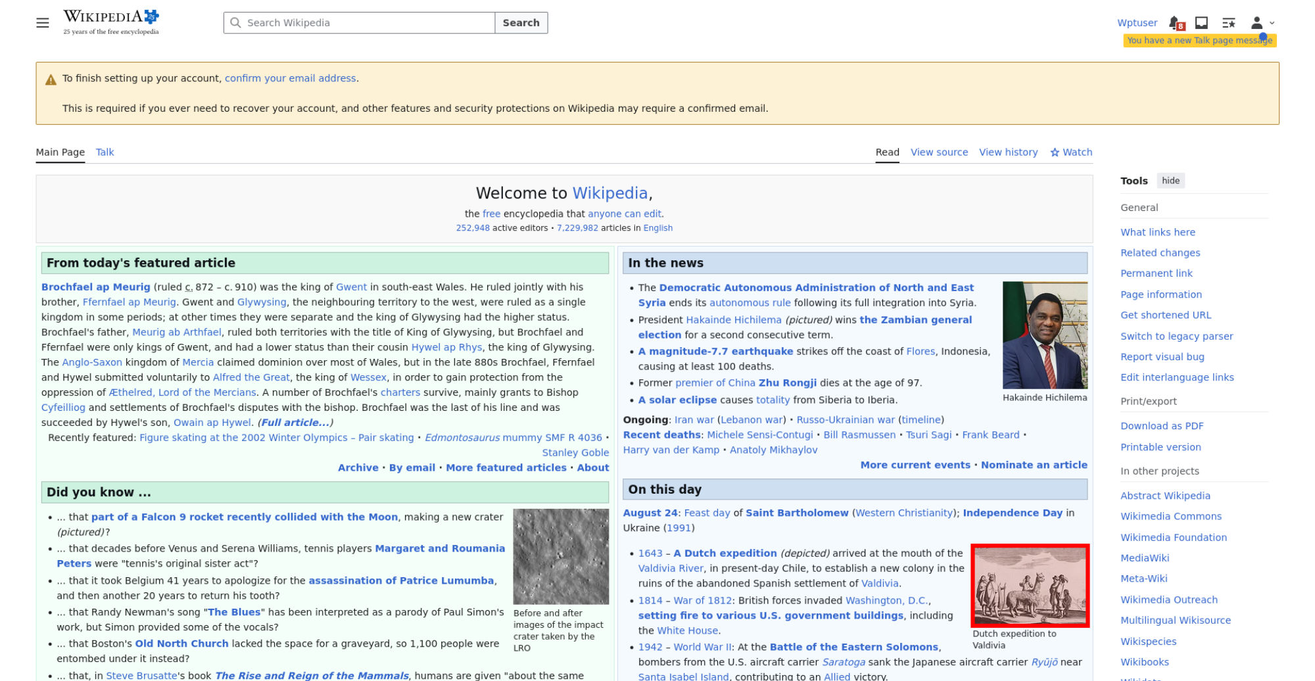The image size is (1315, 681).
Task: Open Wikimedia Foundation project link
Action: [1174, 538]
